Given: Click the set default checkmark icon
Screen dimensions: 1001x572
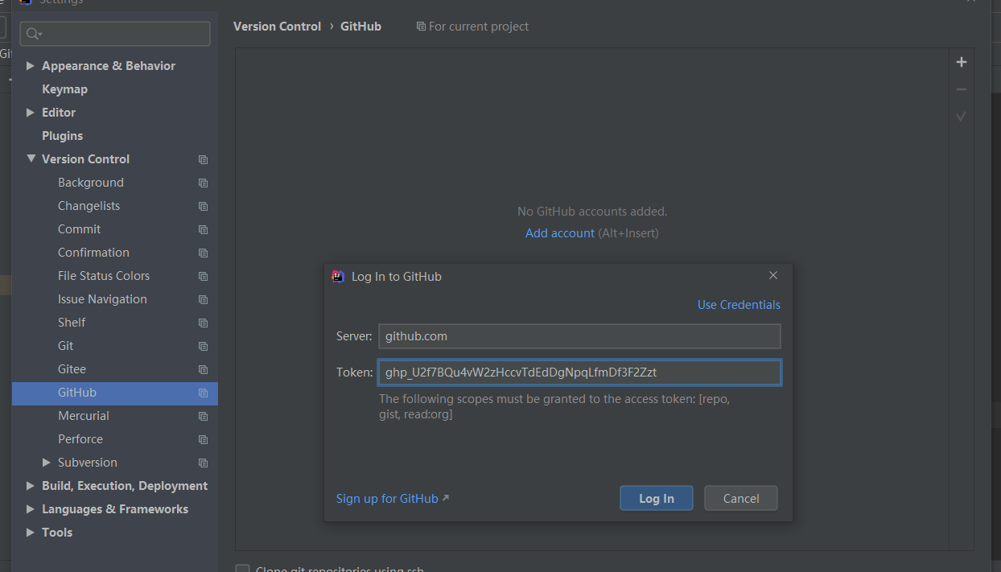Looking at the screenshot, I should point(961,117).
